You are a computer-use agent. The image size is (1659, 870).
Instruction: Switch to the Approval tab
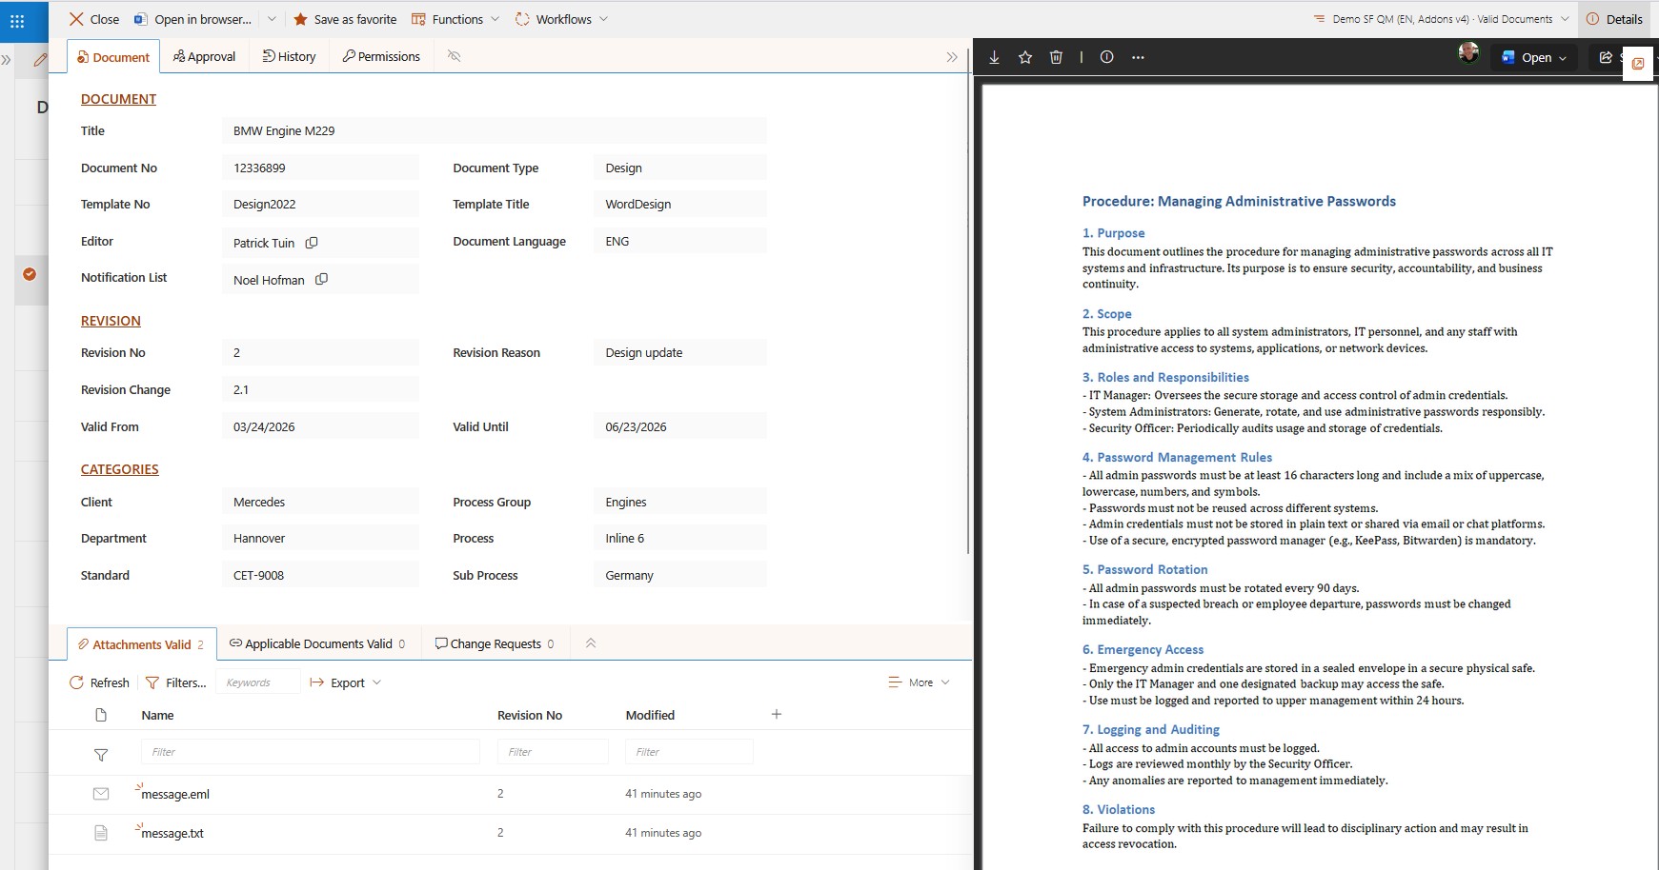(x=204, y=56)
